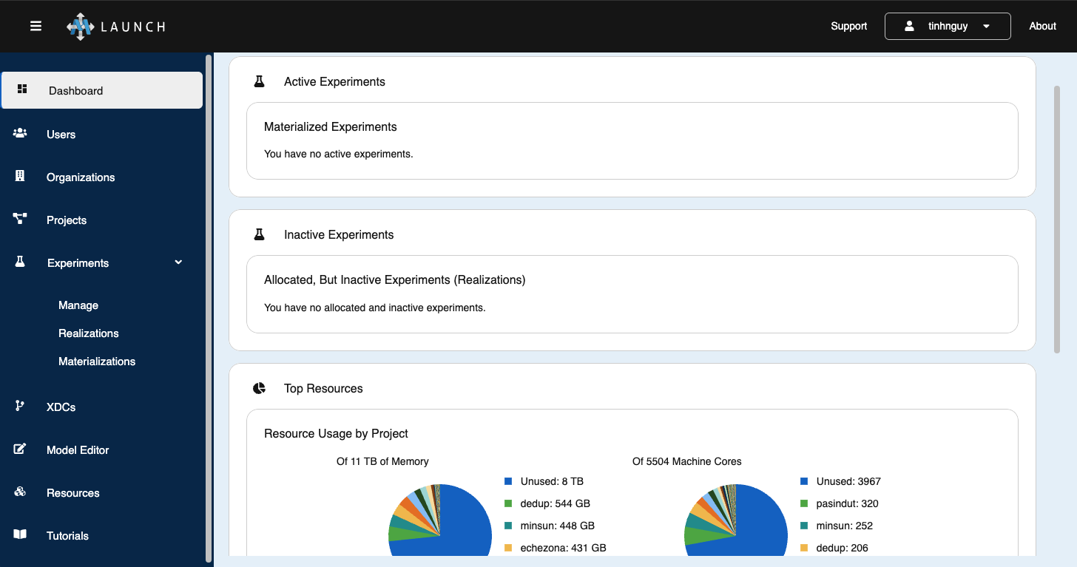1077x567 pixels.
Task: Click the Organizations building icon
Action: [20, 177]
